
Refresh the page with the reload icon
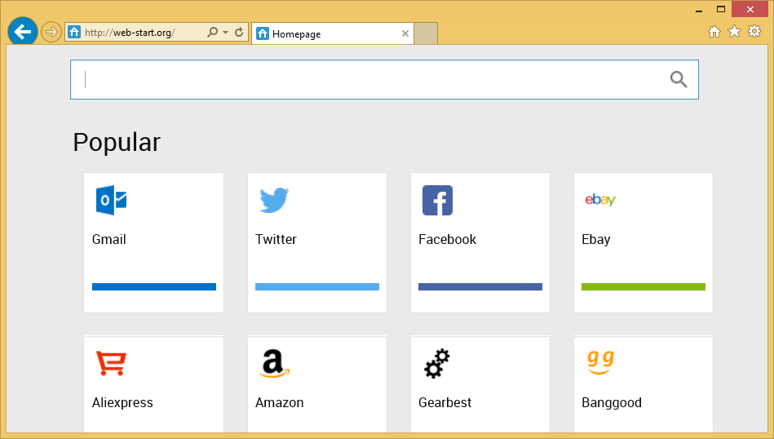tap(239, 32)
